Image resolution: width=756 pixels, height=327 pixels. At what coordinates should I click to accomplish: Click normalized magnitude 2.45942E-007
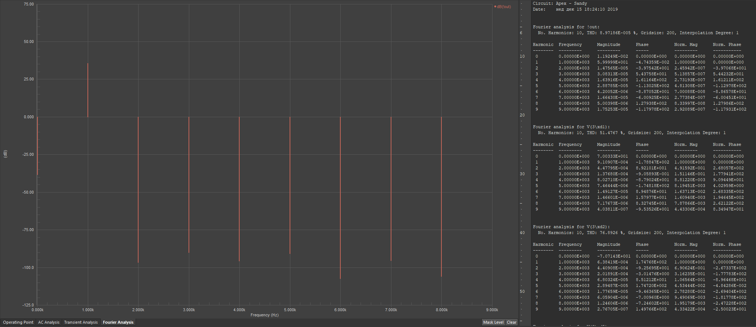[x=689, y=68]
